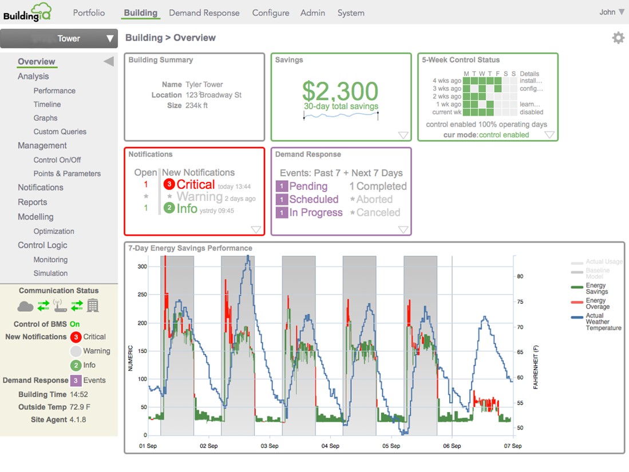Click the building icon in Communication Status
629x472 pixels.
[x=93, y=306]
